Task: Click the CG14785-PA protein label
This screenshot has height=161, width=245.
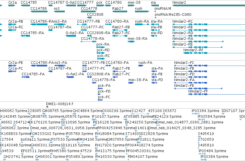Action: 33,74
